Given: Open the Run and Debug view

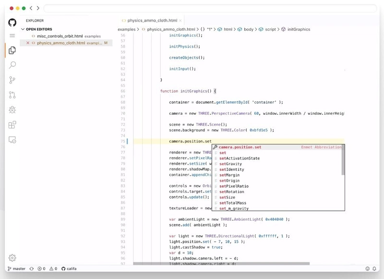Looking at the screenshot, I should pyautogui.click(x=12, y=110).
